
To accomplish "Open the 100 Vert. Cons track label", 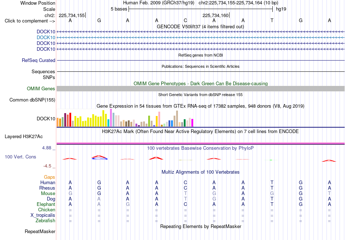I will coord(20,157).
